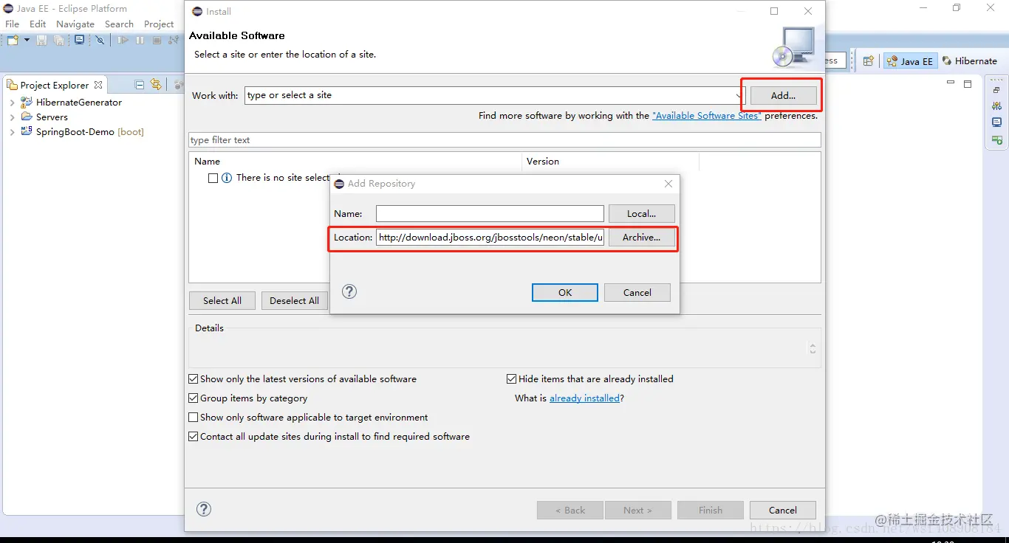Expand the HibernateGenerator project
Image resolution: width=1009 pixels, height=543 pixels.
tap(12, 103)
